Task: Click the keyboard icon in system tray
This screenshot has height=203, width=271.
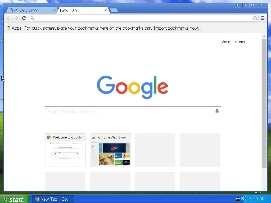Action: [238, 199]
